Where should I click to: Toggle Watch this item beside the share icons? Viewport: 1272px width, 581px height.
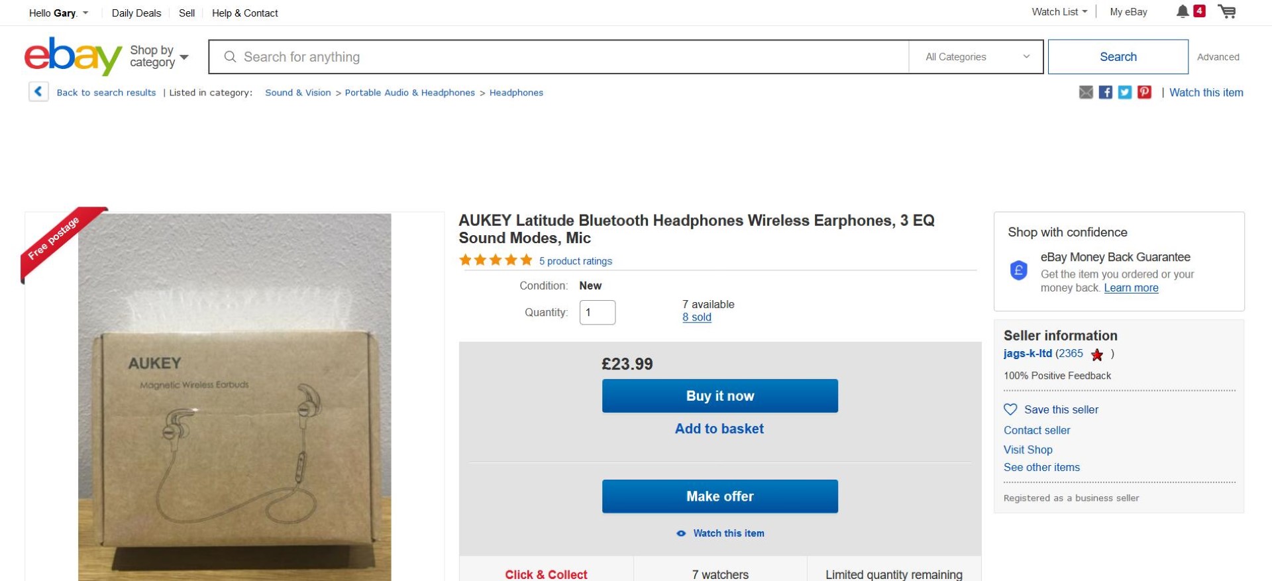[1206, 93]
